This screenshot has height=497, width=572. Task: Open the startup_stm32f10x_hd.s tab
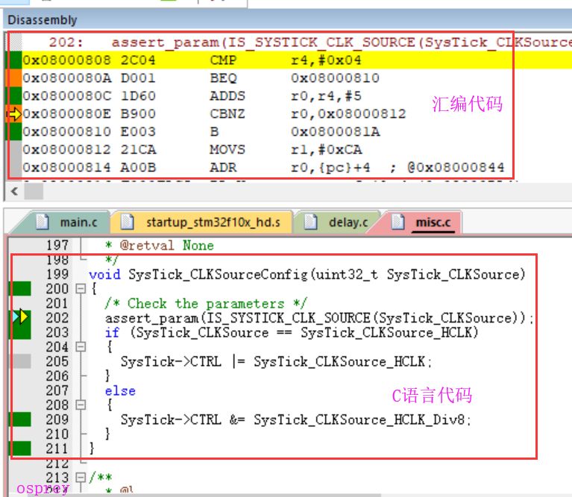tap(202, 222)
